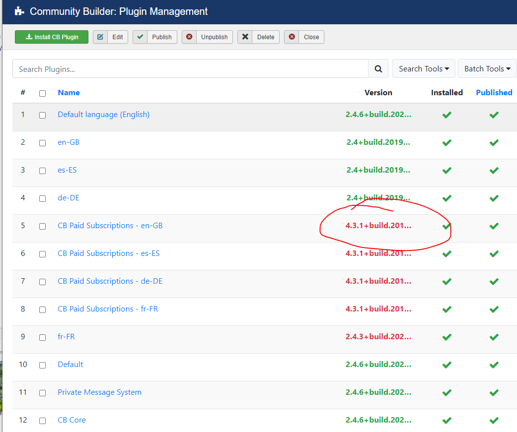Toggle Published checkmark for de-DE plugin

coord(494,198)
